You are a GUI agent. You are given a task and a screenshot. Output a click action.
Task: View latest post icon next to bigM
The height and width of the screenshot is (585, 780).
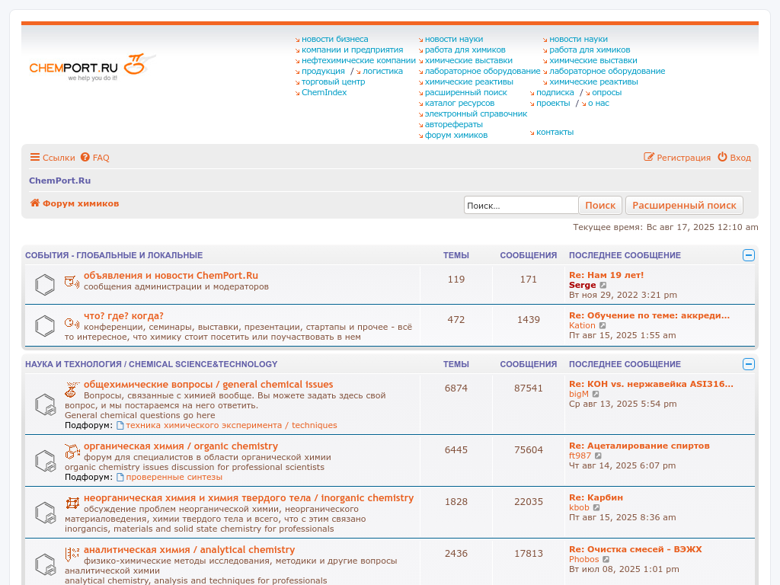coord(596,395)
